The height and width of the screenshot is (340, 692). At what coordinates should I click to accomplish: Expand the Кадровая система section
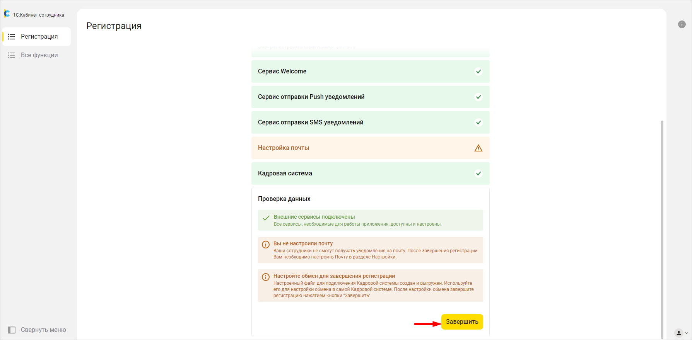(x=371, y=173)
